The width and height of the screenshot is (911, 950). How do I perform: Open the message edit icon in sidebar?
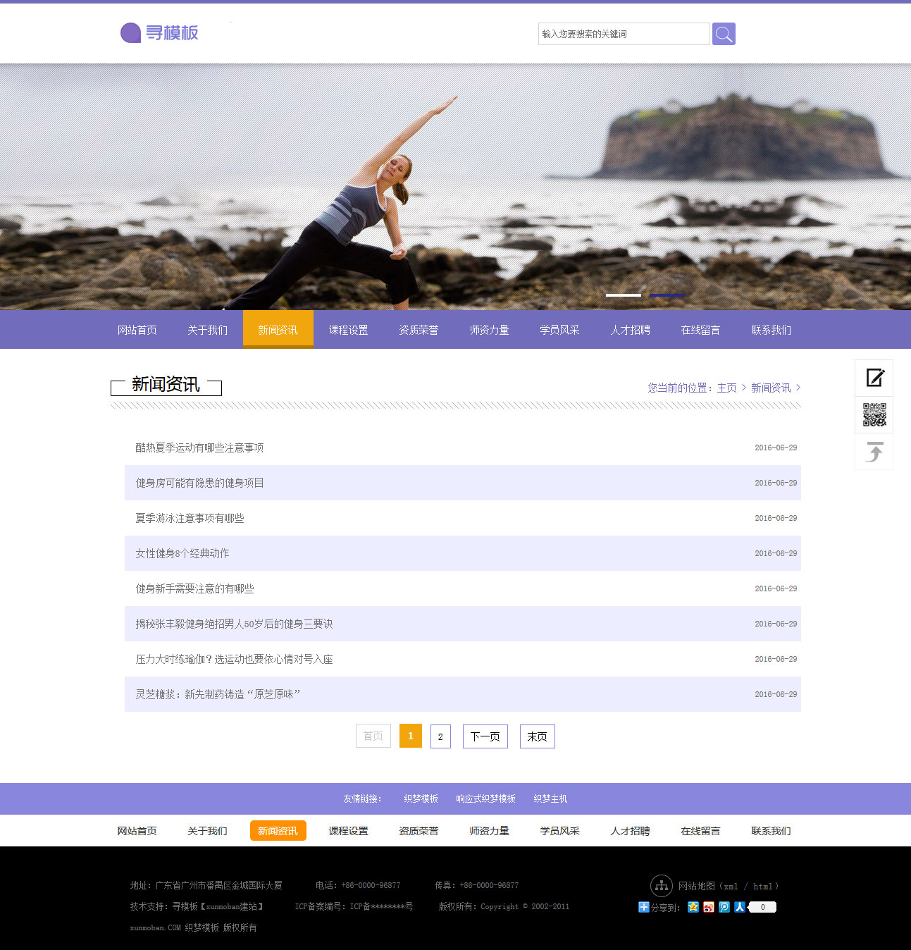[x=874, y=378]
